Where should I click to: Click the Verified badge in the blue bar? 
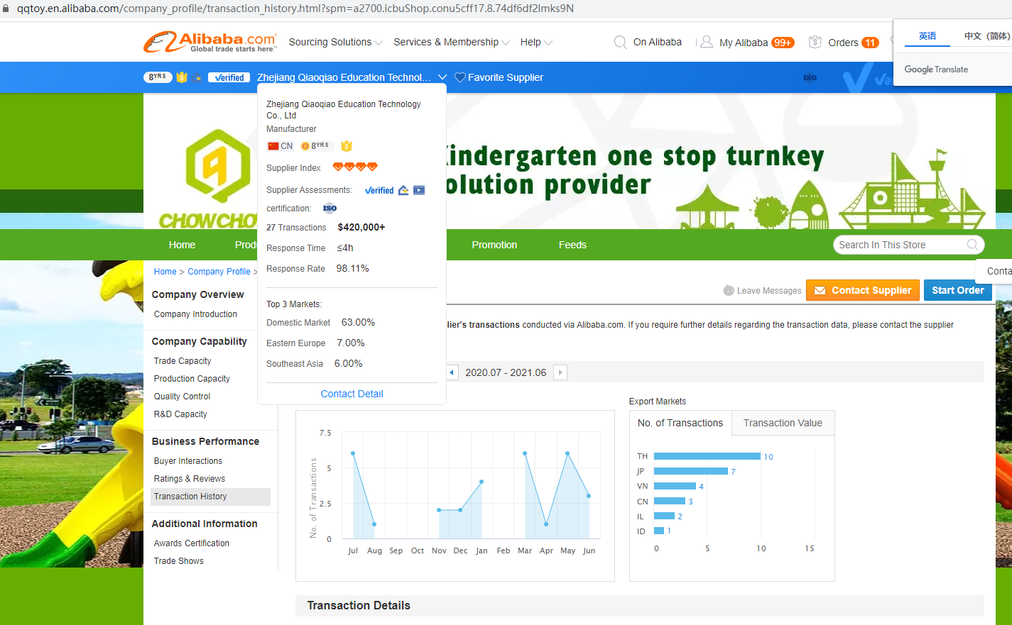[x=229, y=77]
